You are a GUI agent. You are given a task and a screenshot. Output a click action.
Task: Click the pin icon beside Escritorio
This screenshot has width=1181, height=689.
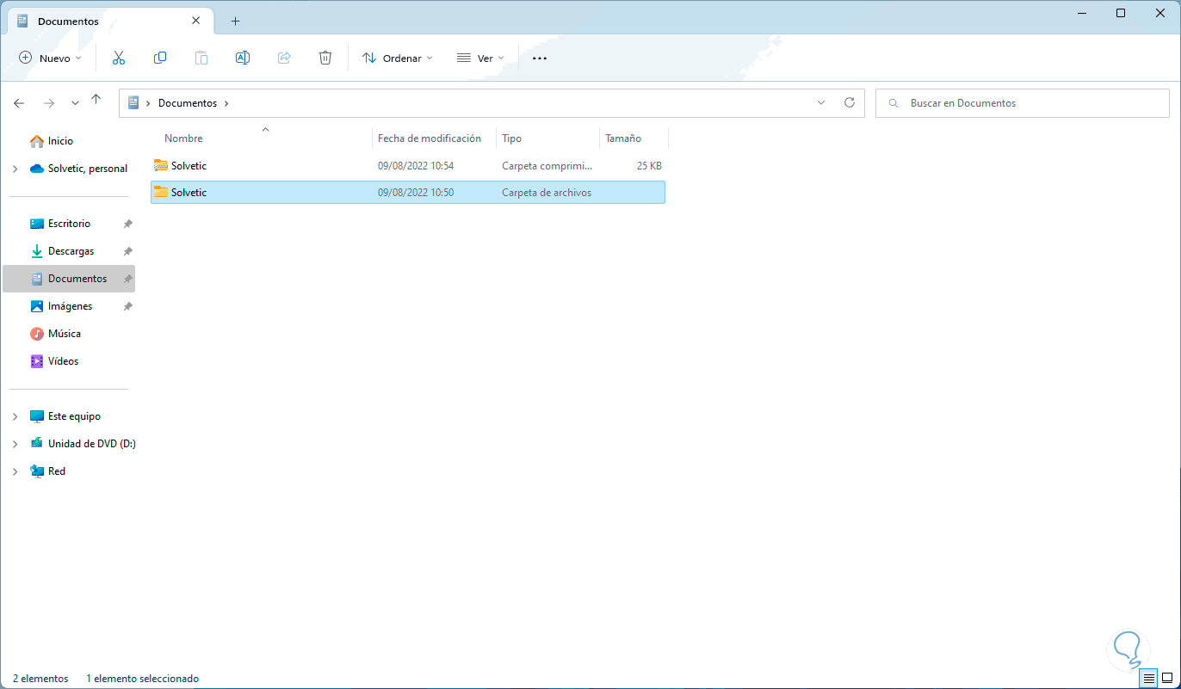[x=127, y=224]
